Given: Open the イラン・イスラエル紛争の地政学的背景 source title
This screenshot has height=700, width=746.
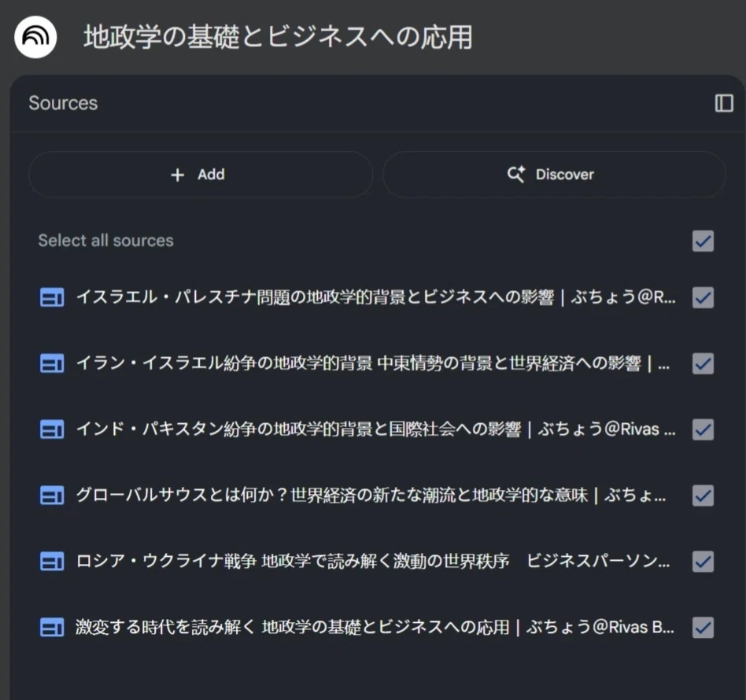Looking at the screenshot, I should [x=373, y=364].
